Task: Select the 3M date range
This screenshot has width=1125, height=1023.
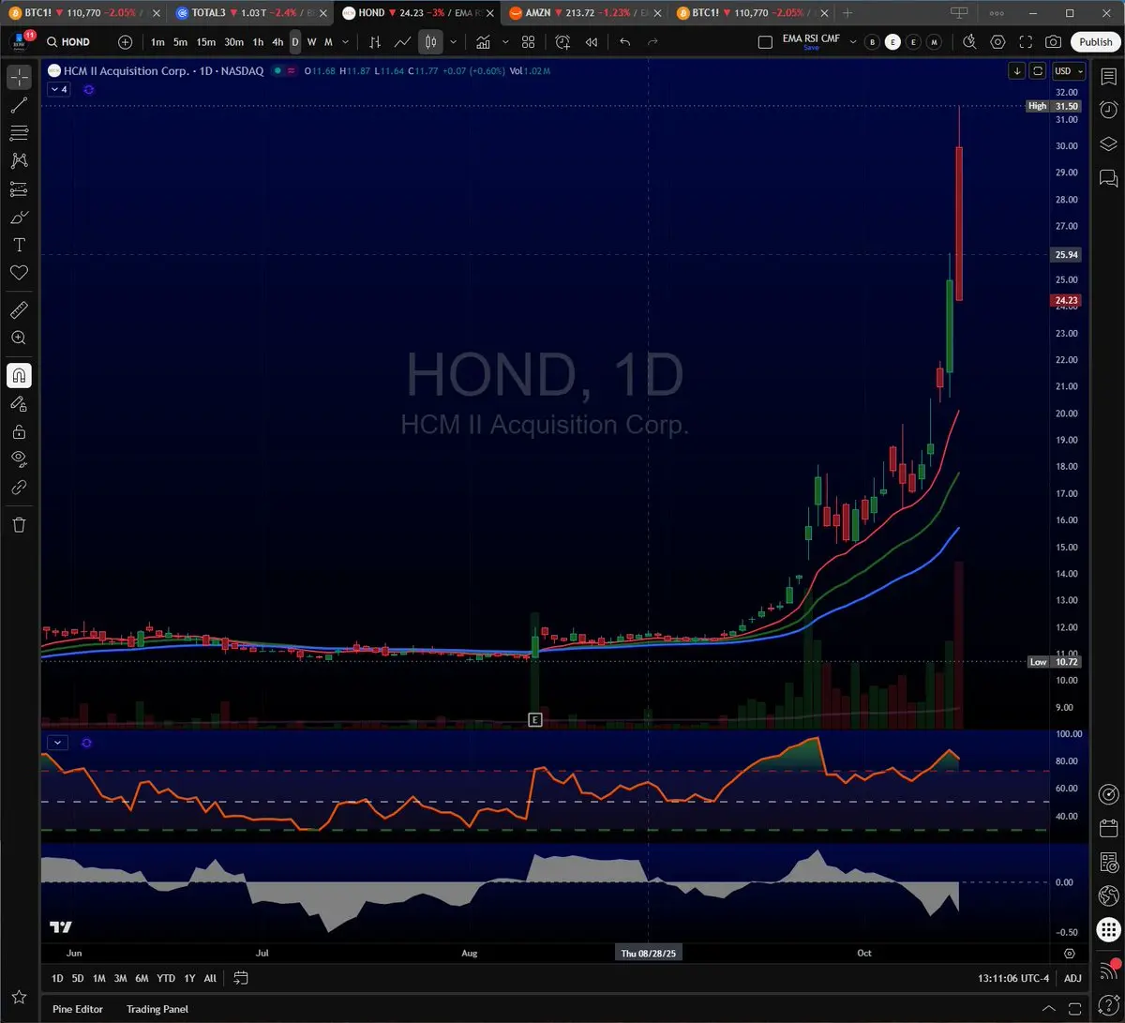Action: 120,978
